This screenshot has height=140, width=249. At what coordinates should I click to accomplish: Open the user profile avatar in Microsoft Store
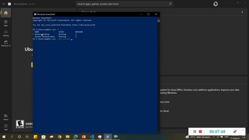click(x=216, y=4)
